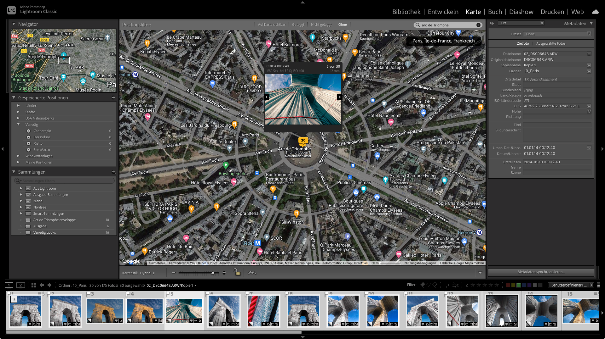Filter filmstrip by green color label
Screen dimensions: 605x339
coord(519,285)
